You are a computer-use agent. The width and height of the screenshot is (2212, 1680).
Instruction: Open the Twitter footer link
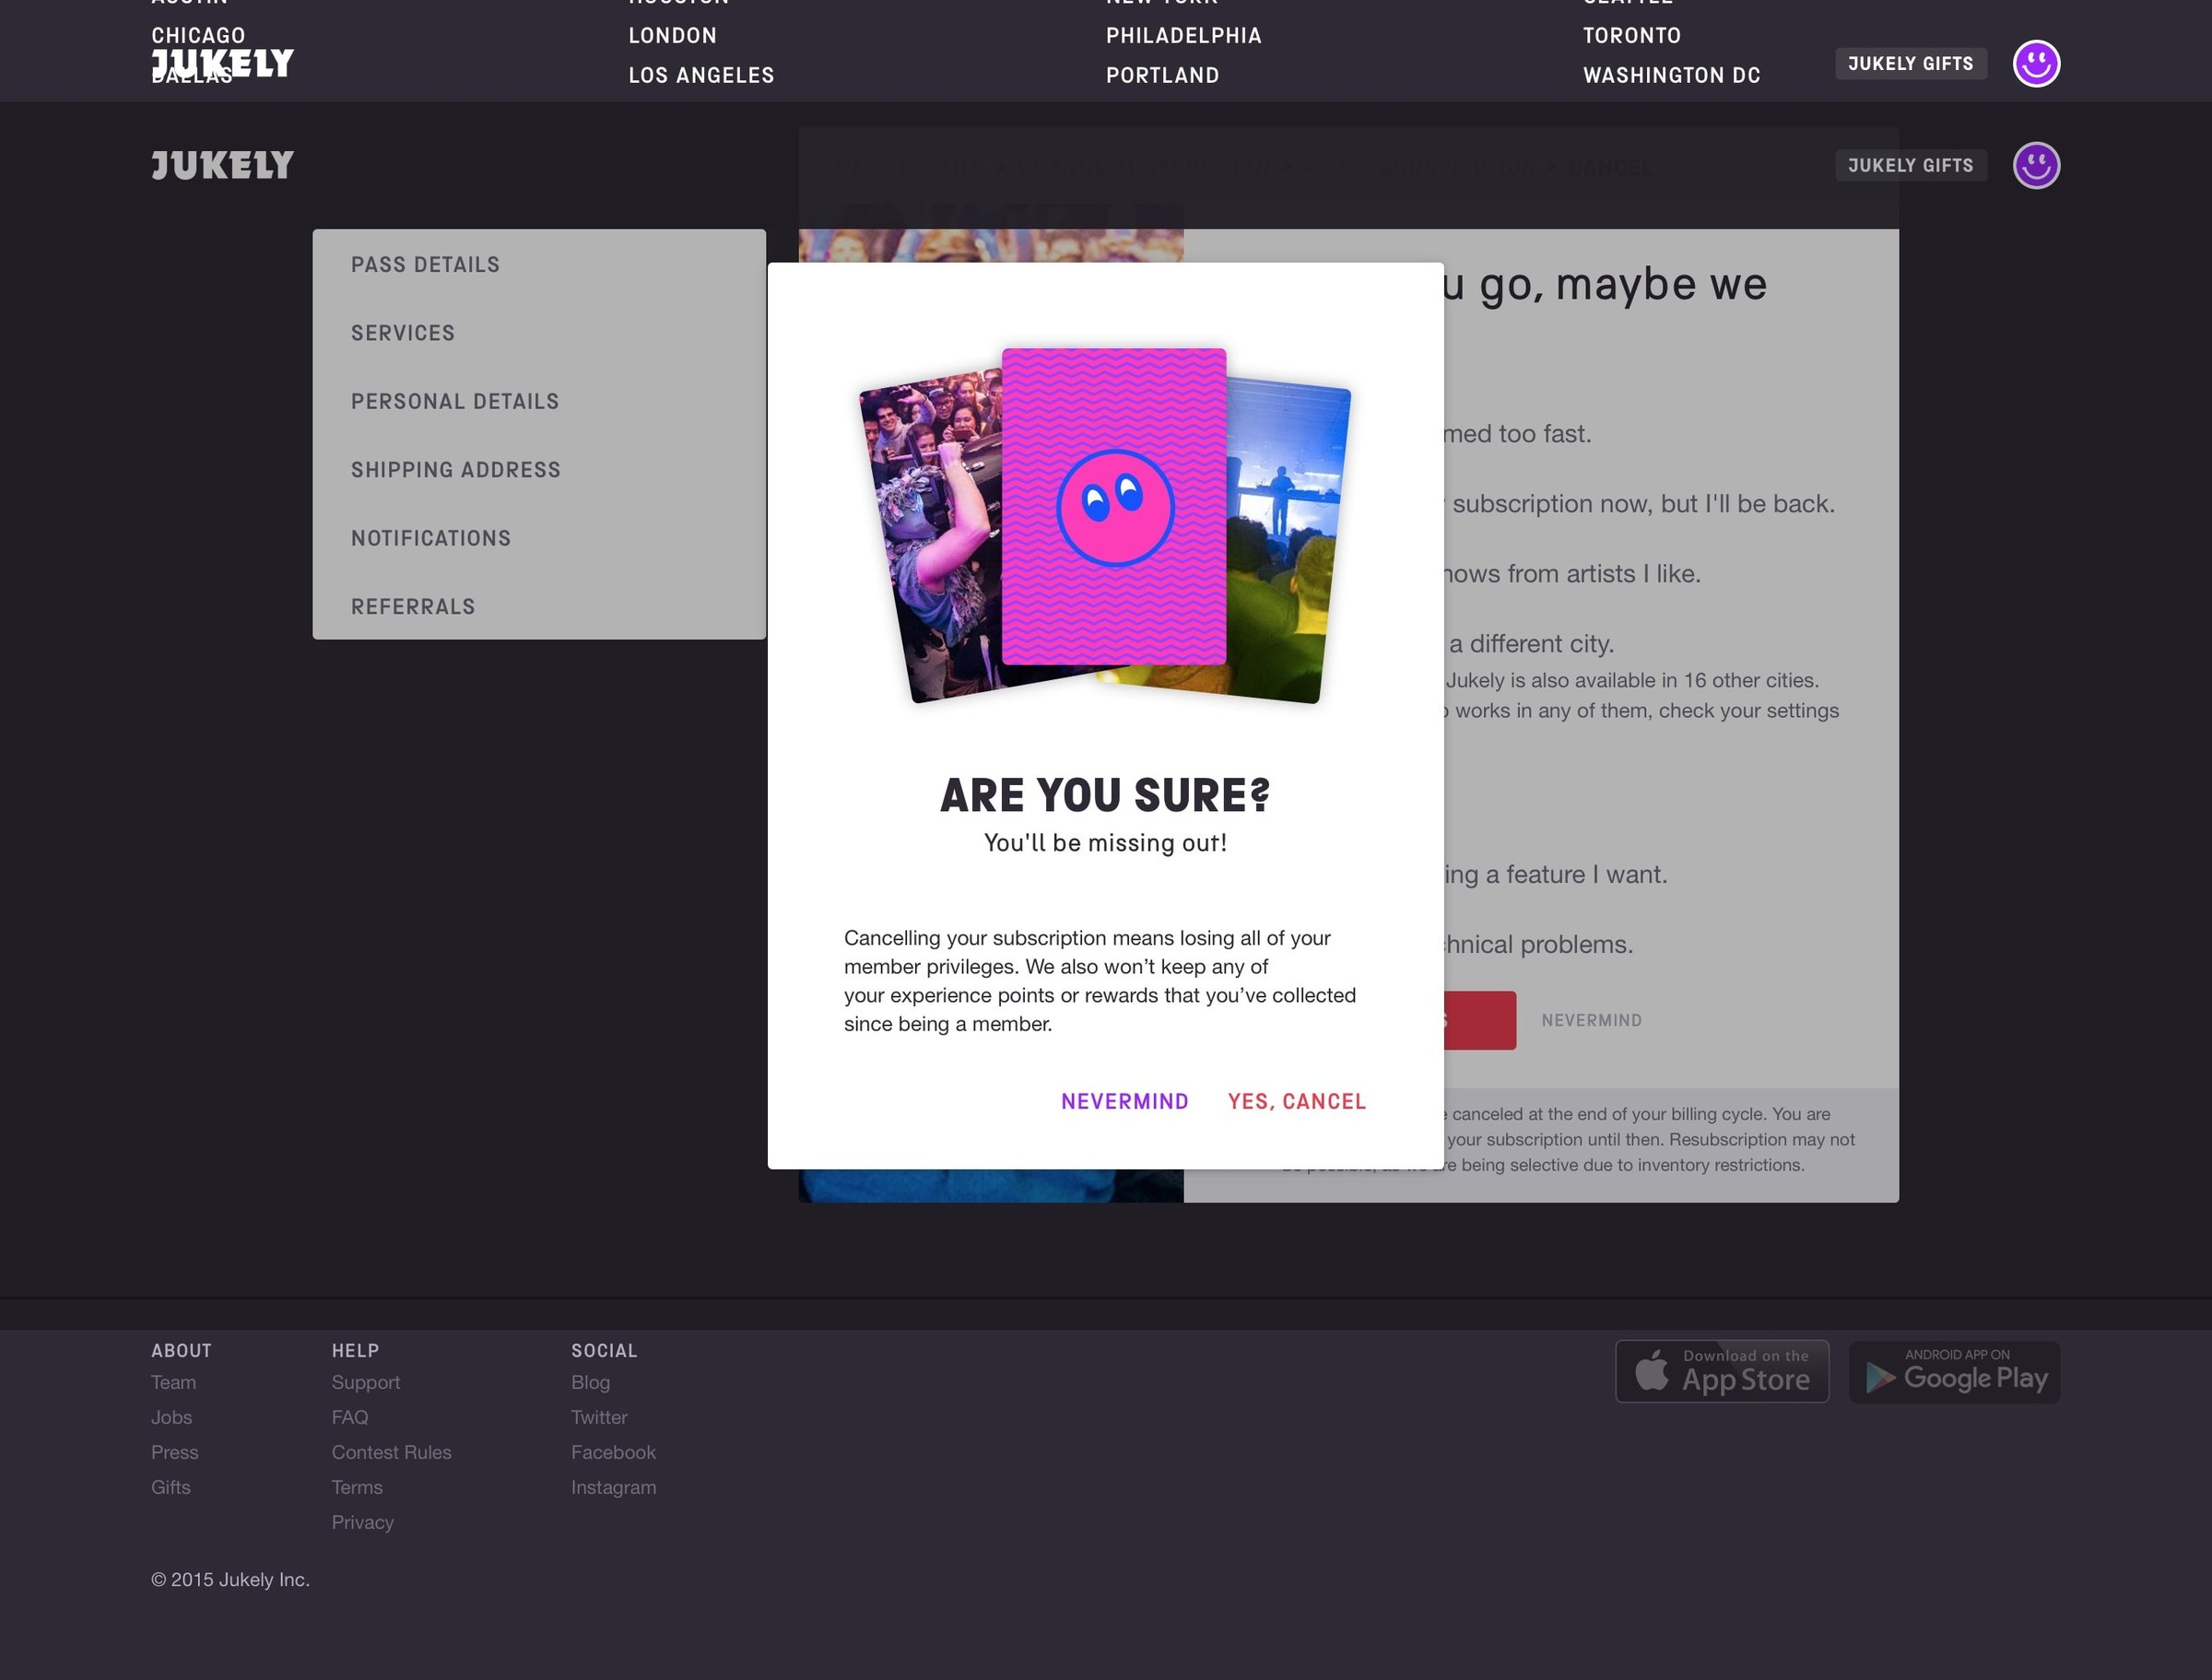pyautogui.click(x=599, y=1417)
